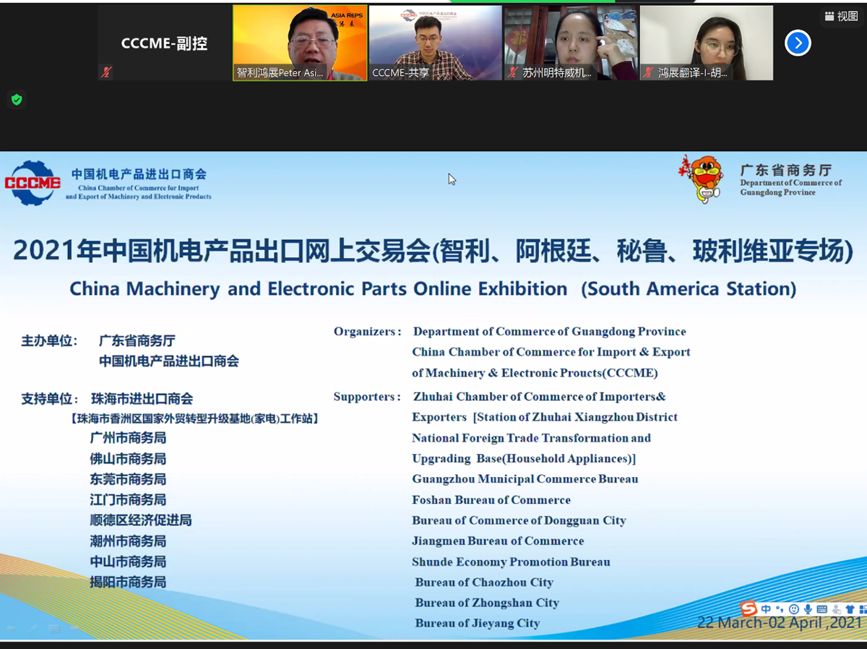The width and height of the screenshot is (867, 649).
Task: Click muted mic icon on 鸿展翻译 tile
Action: pyautogui.click(x=648, y=72)
